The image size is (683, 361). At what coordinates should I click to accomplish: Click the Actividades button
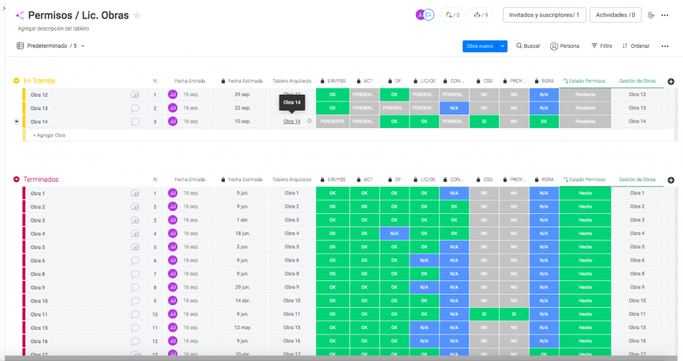[x=615, y=15]
